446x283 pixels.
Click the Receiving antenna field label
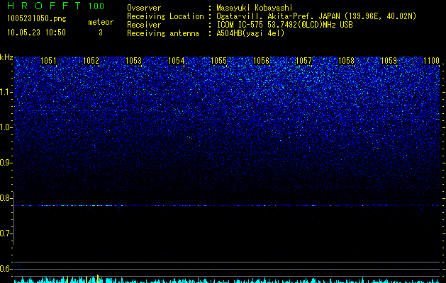pos(163,33)
